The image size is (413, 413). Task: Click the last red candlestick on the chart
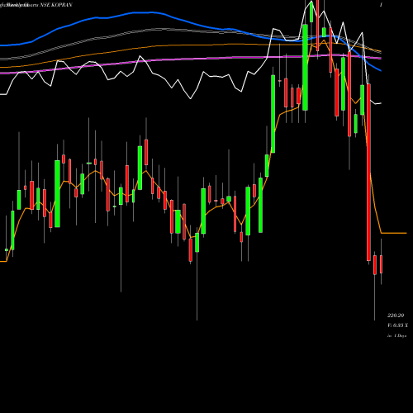[x=382, y=264]
